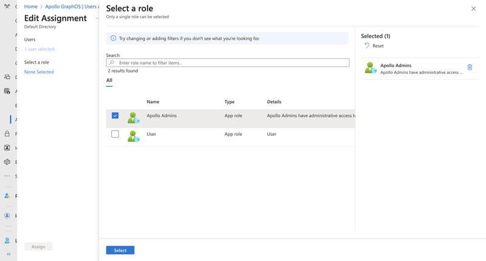Check the Apollo Admins role checkbox

point(115,115)
